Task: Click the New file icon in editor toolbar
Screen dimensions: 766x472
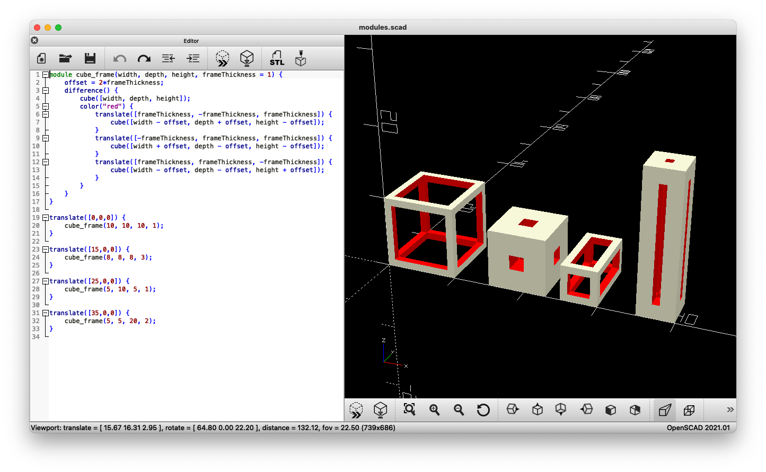Action: coord(41,59)
